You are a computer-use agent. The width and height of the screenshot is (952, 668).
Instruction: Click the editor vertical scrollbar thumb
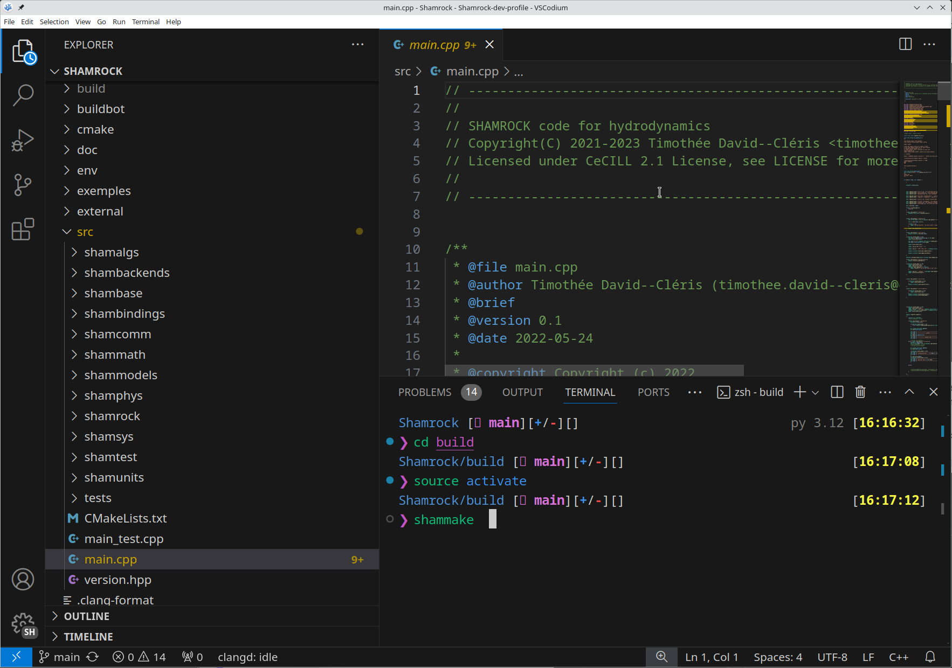click(x=943, y=91)
